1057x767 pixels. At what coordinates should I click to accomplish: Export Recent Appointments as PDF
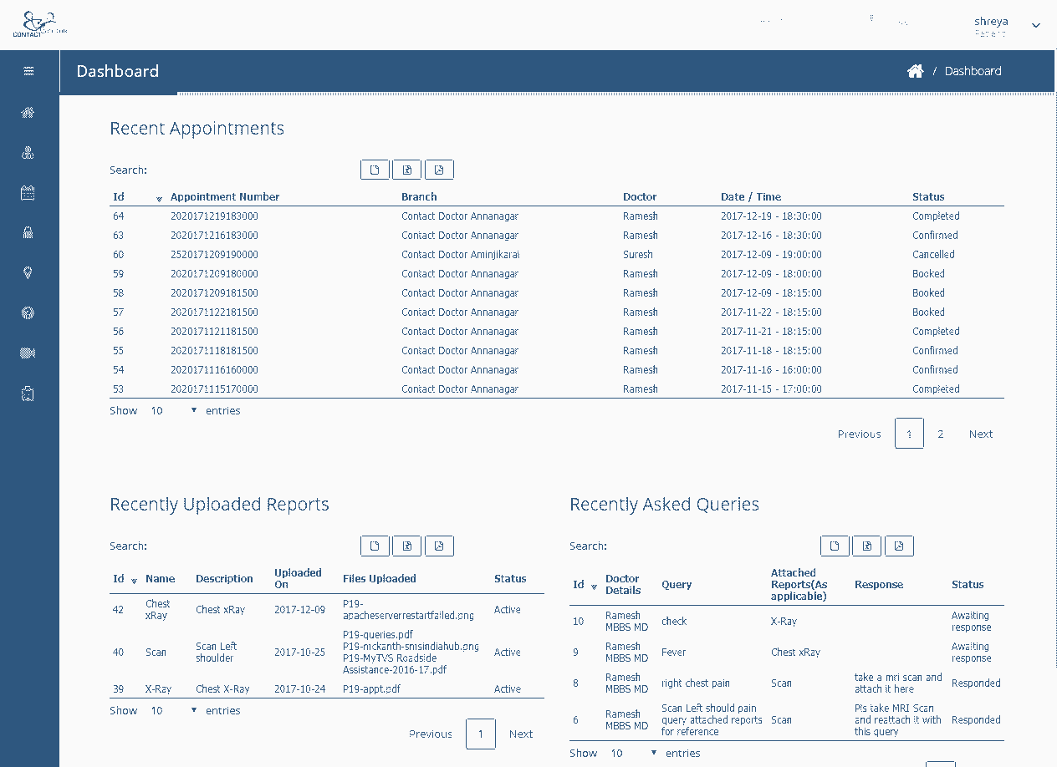(x=439, y=170)
